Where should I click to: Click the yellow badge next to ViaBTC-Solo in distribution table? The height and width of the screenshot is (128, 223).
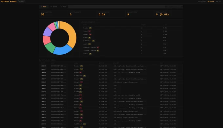point(93,41)
